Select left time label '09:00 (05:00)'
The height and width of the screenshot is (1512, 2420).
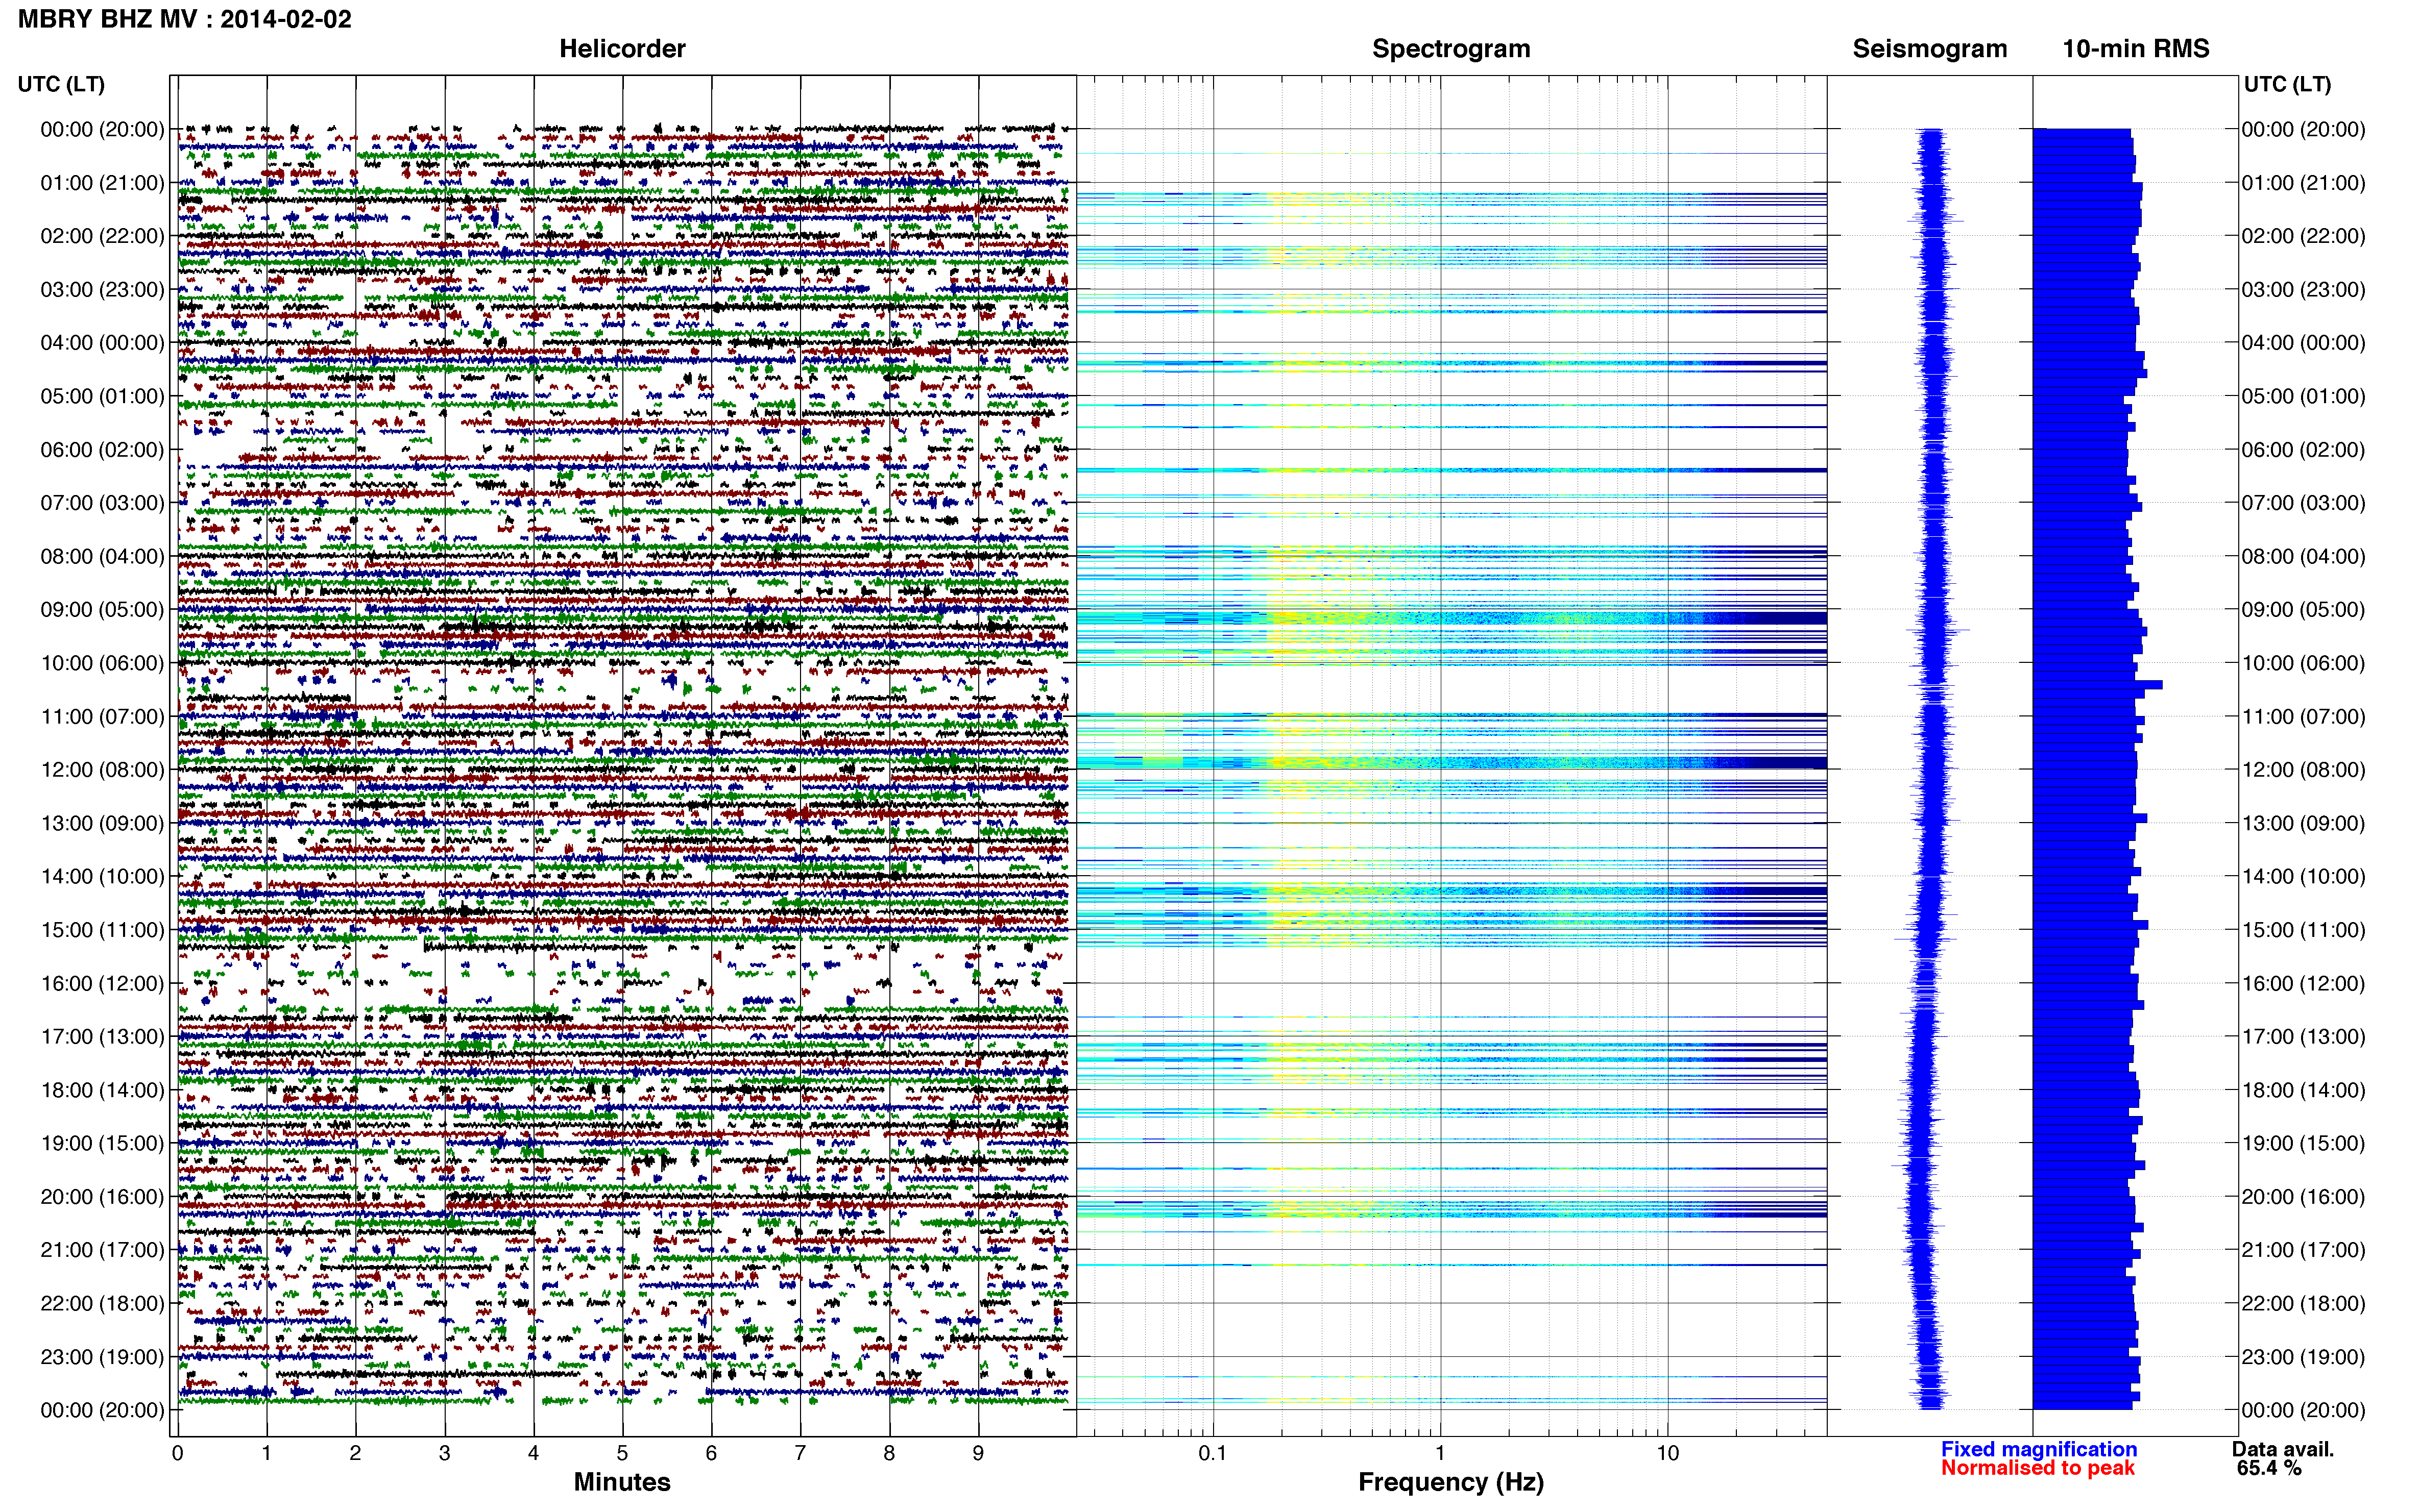[102, 609]
